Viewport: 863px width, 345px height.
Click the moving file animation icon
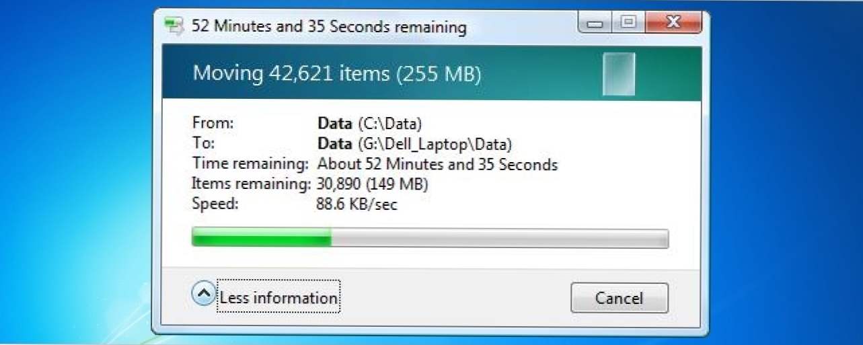coord(619,73)
